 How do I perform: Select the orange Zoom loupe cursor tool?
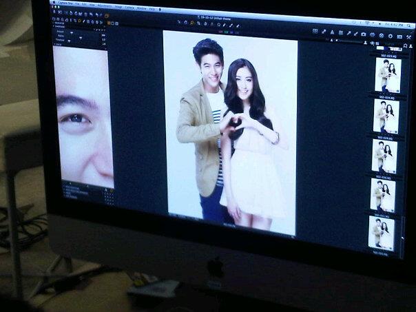(x=192, y=23)
